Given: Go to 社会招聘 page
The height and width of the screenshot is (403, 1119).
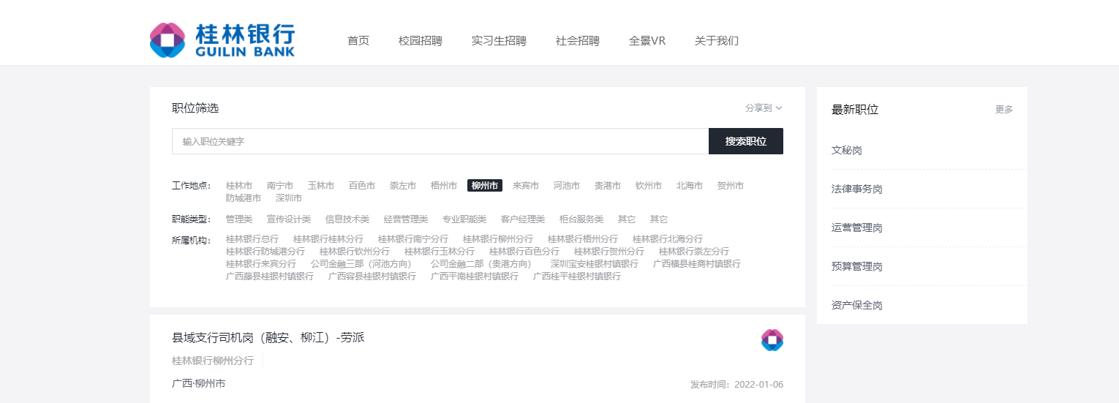Looking at the screenshot, I should (577, 41).
